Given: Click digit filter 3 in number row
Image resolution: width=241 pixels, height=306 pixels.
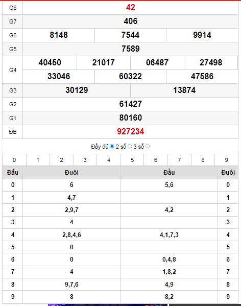Looking at the screenshot, I should pos(85,160).
